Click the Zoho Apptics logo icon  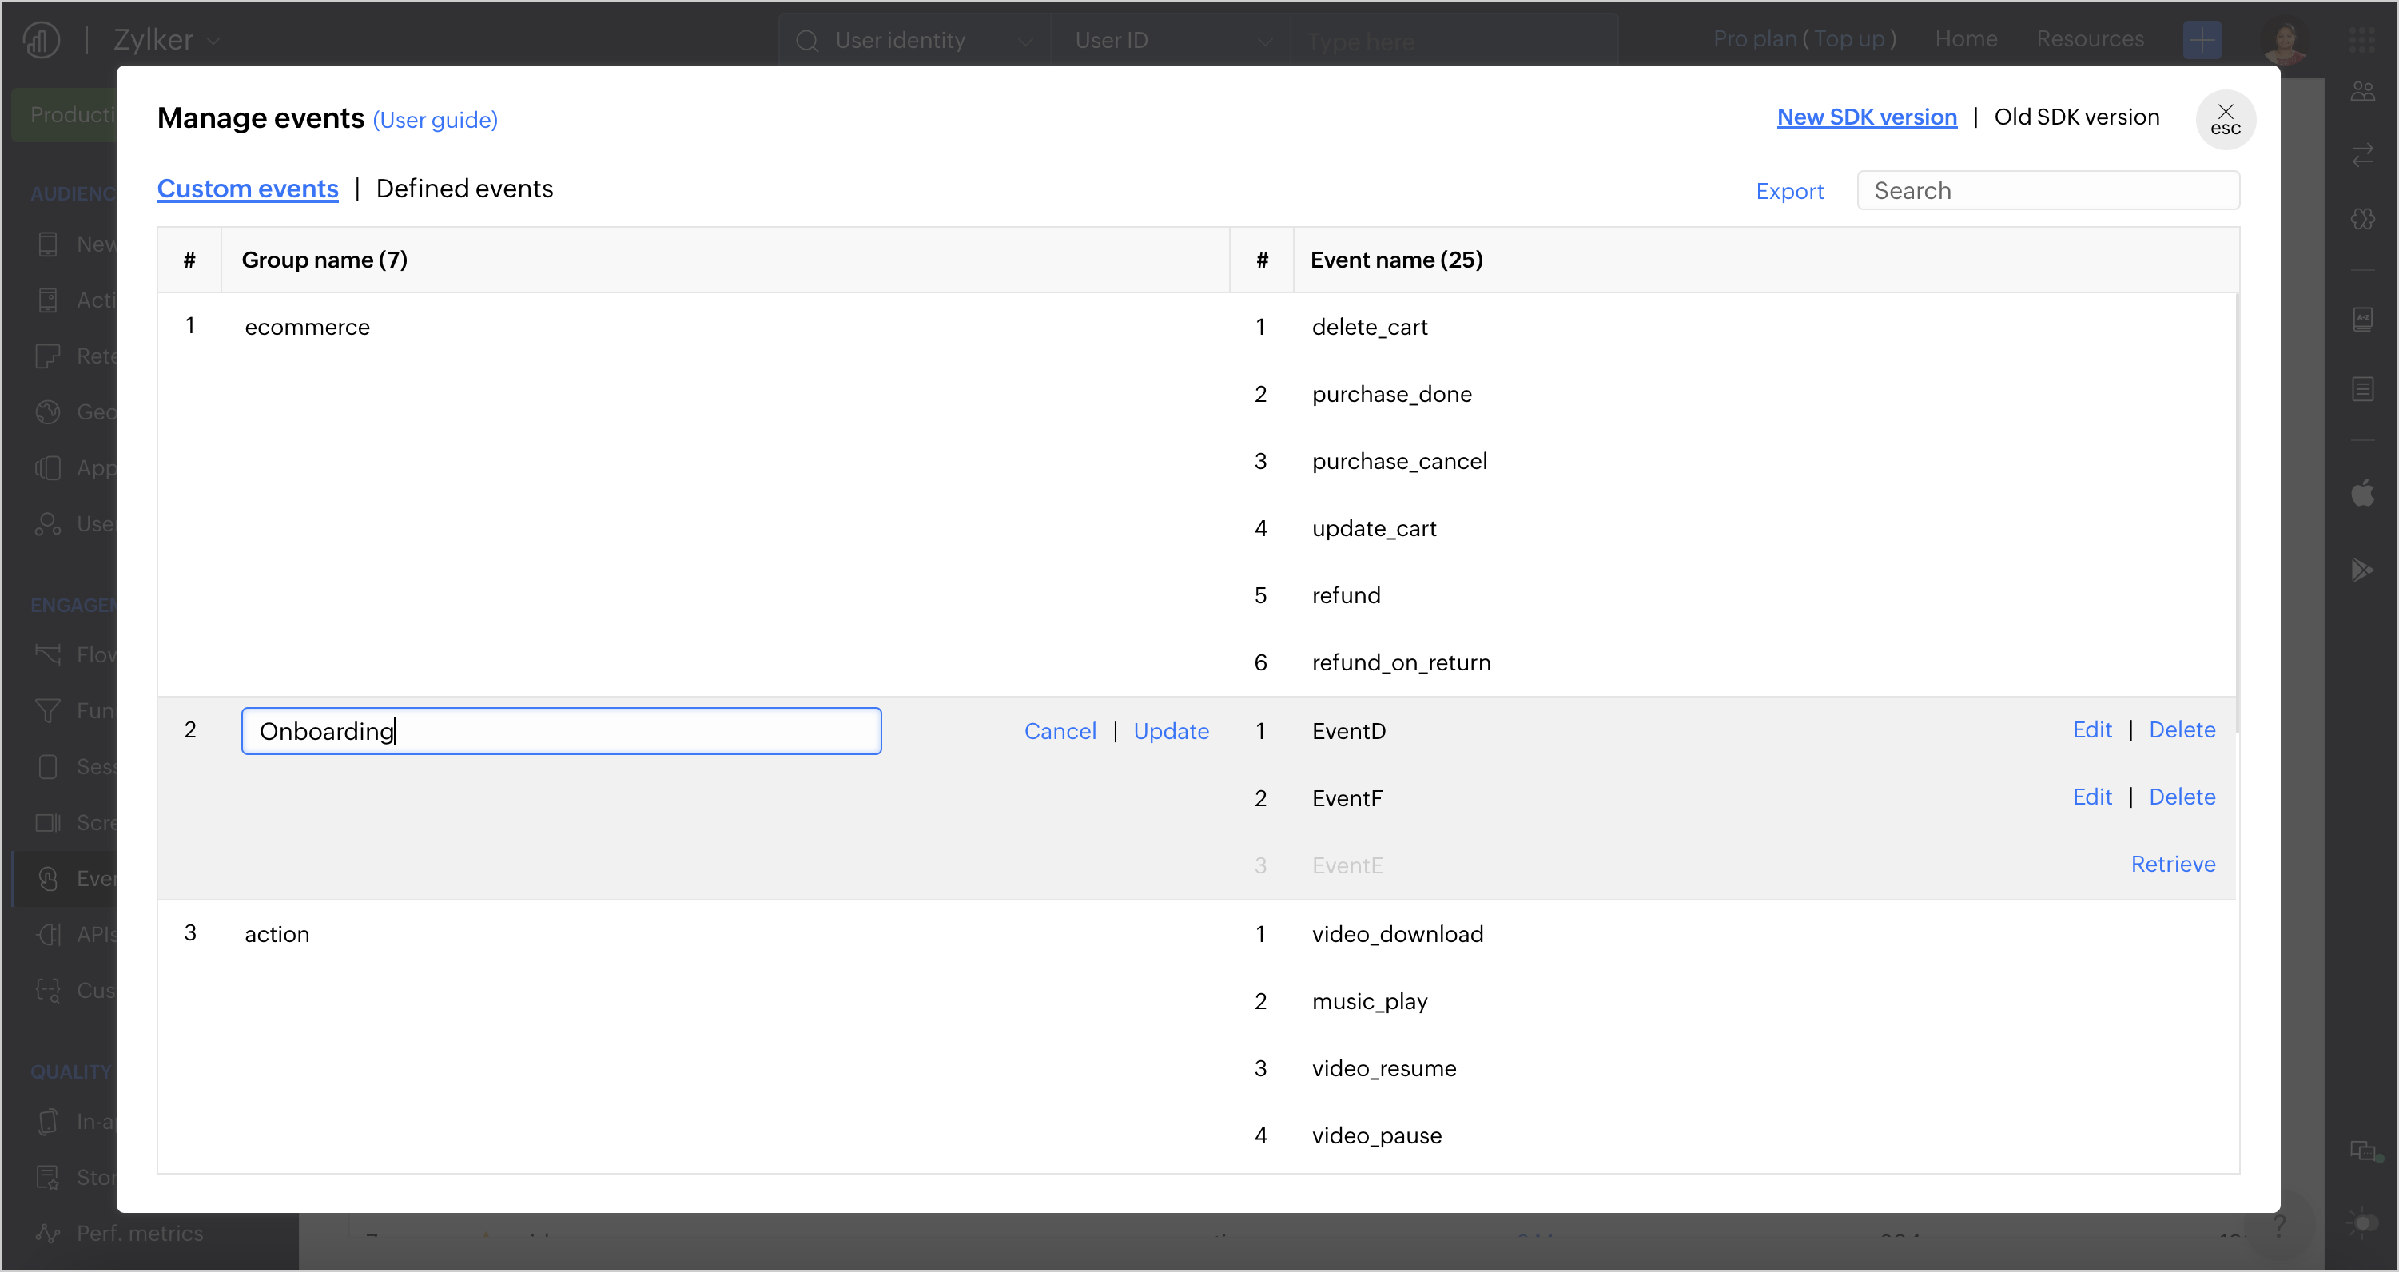pyautogui.click(x=41, y=40)
